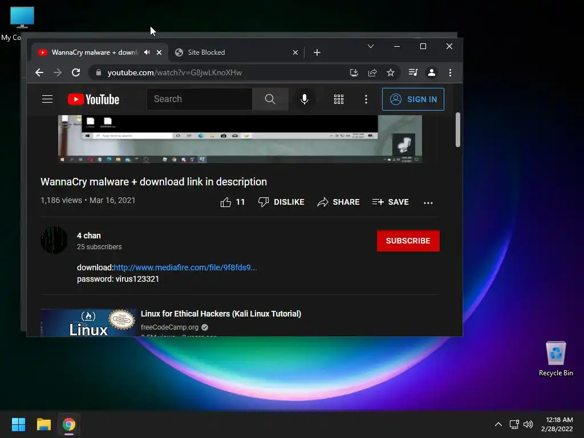Click the text "25 subscribers"

(99, 247)
